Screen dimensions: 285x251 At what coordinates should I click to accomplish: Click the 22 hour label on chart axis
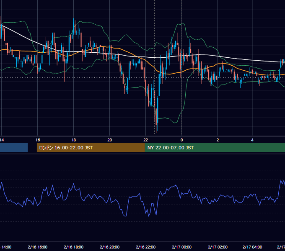pyautogui.click(x=145, y=140)
